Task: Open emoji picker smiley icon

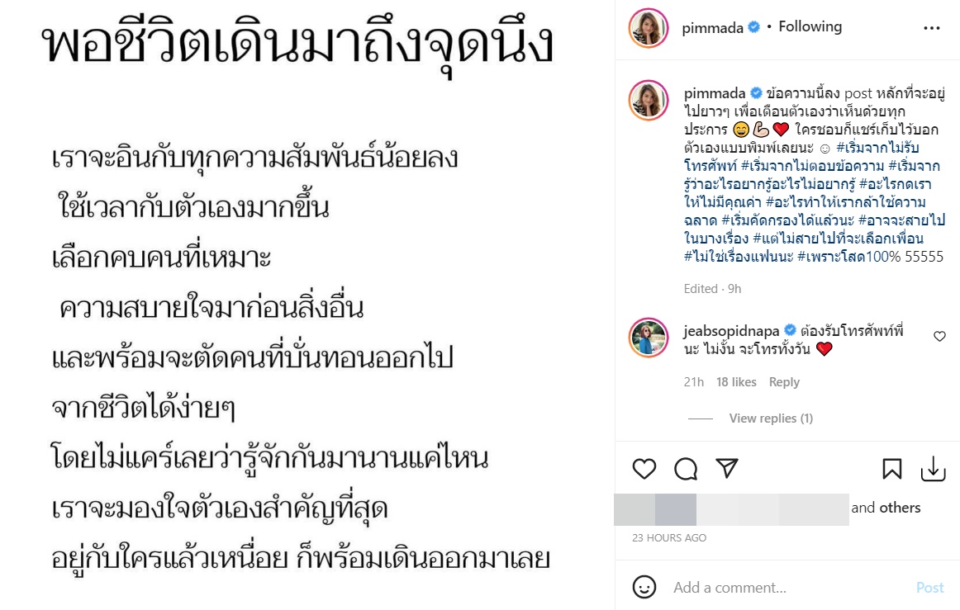Action: click(x=644, y=587)
